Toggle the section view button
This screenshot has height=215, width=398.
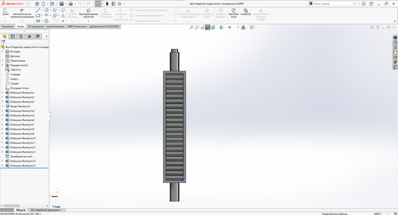click(208, 27)
